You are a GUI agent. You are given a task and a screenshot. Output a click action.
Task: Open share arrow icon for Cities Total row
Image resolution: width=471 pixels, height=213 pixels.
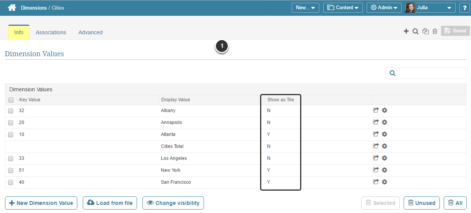pyautogui.click(x=376, y=146)
